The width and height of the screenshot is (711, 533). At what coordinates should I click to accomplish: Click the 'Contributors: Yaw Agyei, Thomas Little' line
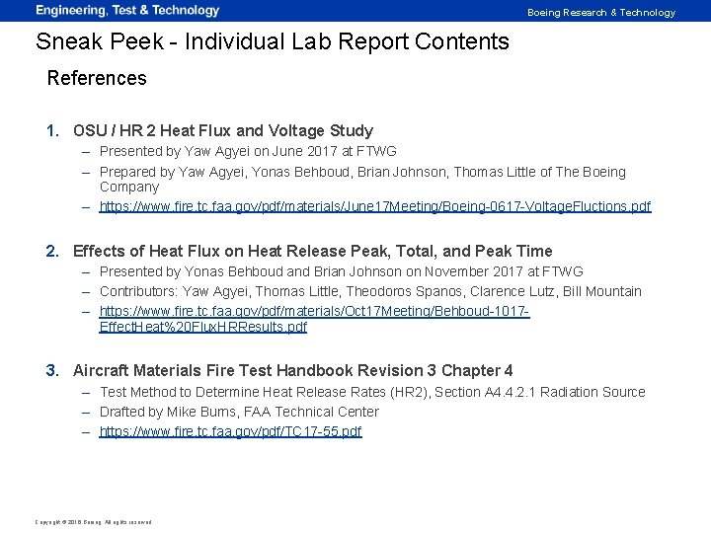370,291
